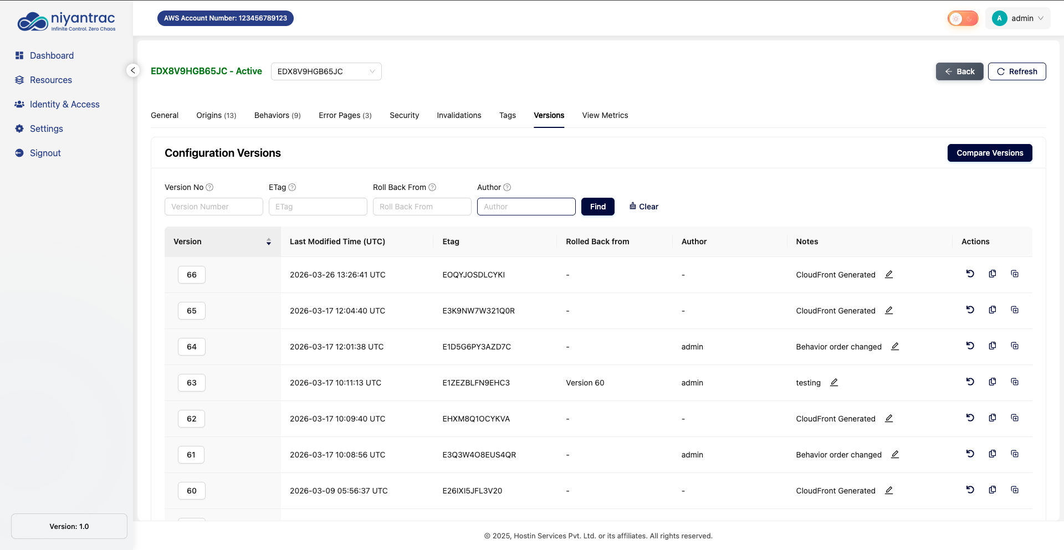Image resolution: width=1064 pixels, height=550 pixels.
Task: Edit the 'testing' note on version 63
Action: (x=833, y=382)
